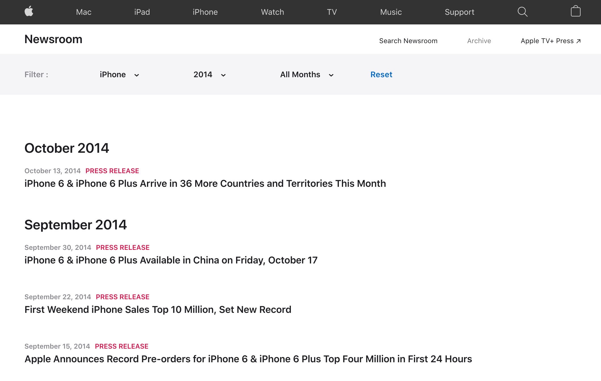Open the shopping bag icon
The height and width of the screenshot is (381, 601).
575,12
